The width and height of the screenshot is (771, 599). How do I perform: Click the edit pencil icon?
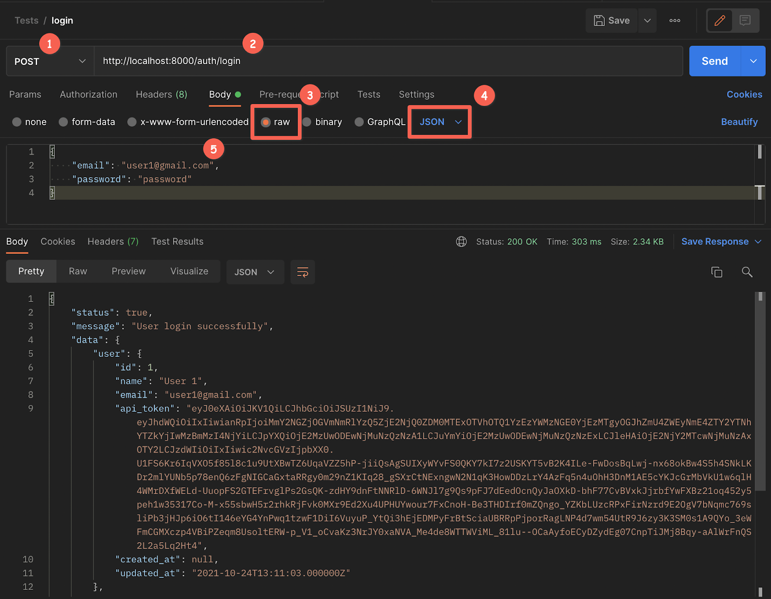719,21
